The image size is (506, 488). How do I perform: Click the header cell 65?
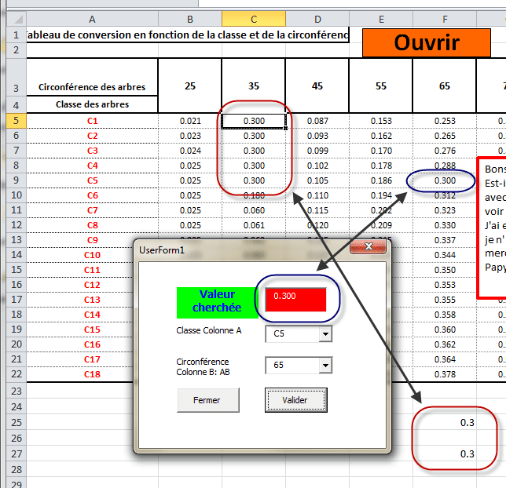(445, 86)
